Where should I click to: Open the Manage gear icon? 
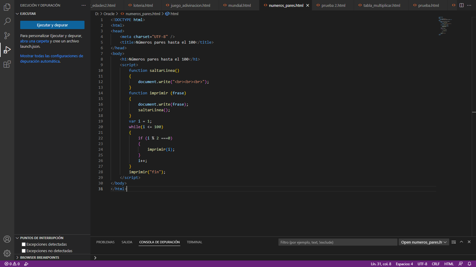tap(7, 253)
